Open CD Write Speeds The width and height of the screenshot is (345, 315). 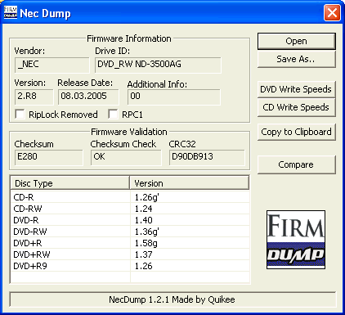297,107
